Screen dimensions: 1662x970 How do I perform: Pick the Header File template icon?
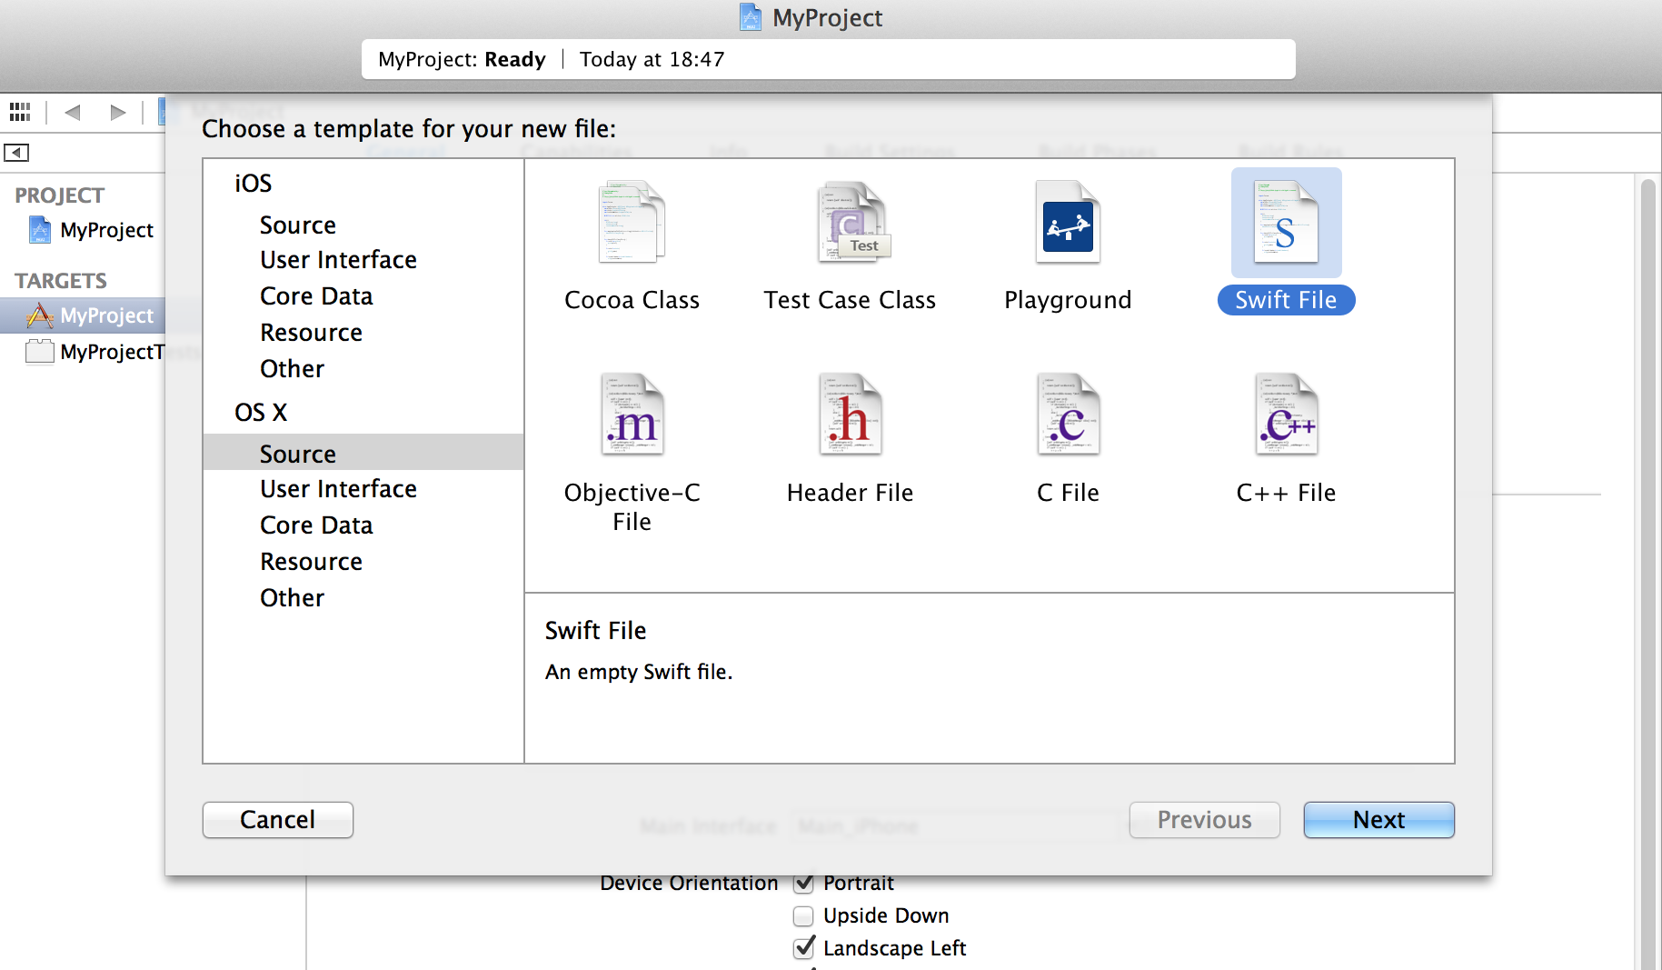pos(851,415)
